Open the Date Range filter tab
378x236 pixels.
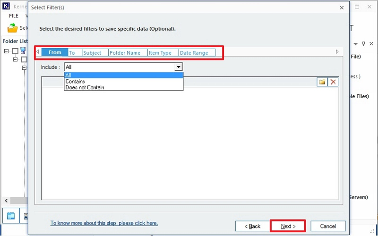click(x=194, y=53)
